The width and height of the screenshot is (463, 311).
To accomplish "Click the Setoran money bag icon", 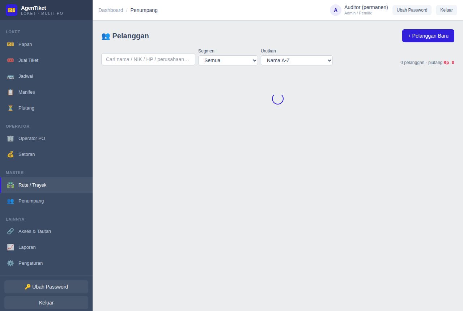I will pyautogui.click(x=10, y=154).
